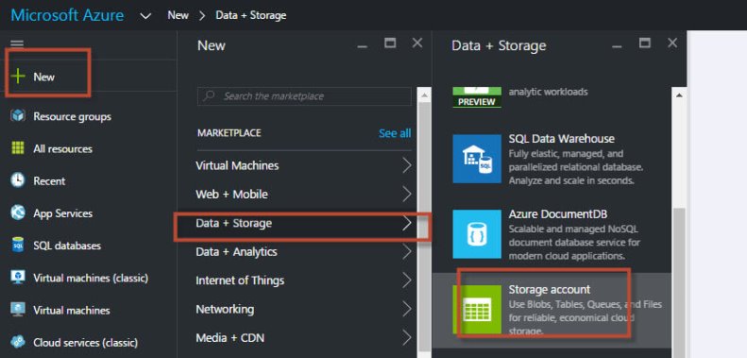Click the App Services globe icon
This screenshot has height=358, width=747.
click(18, 213)
